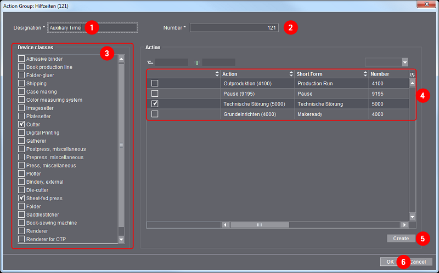Confirm the dialog with OK
Screen dimensions: 439x273
[x=389, y=262]
